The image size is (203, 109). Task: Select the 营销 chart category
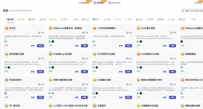point(150,19)
